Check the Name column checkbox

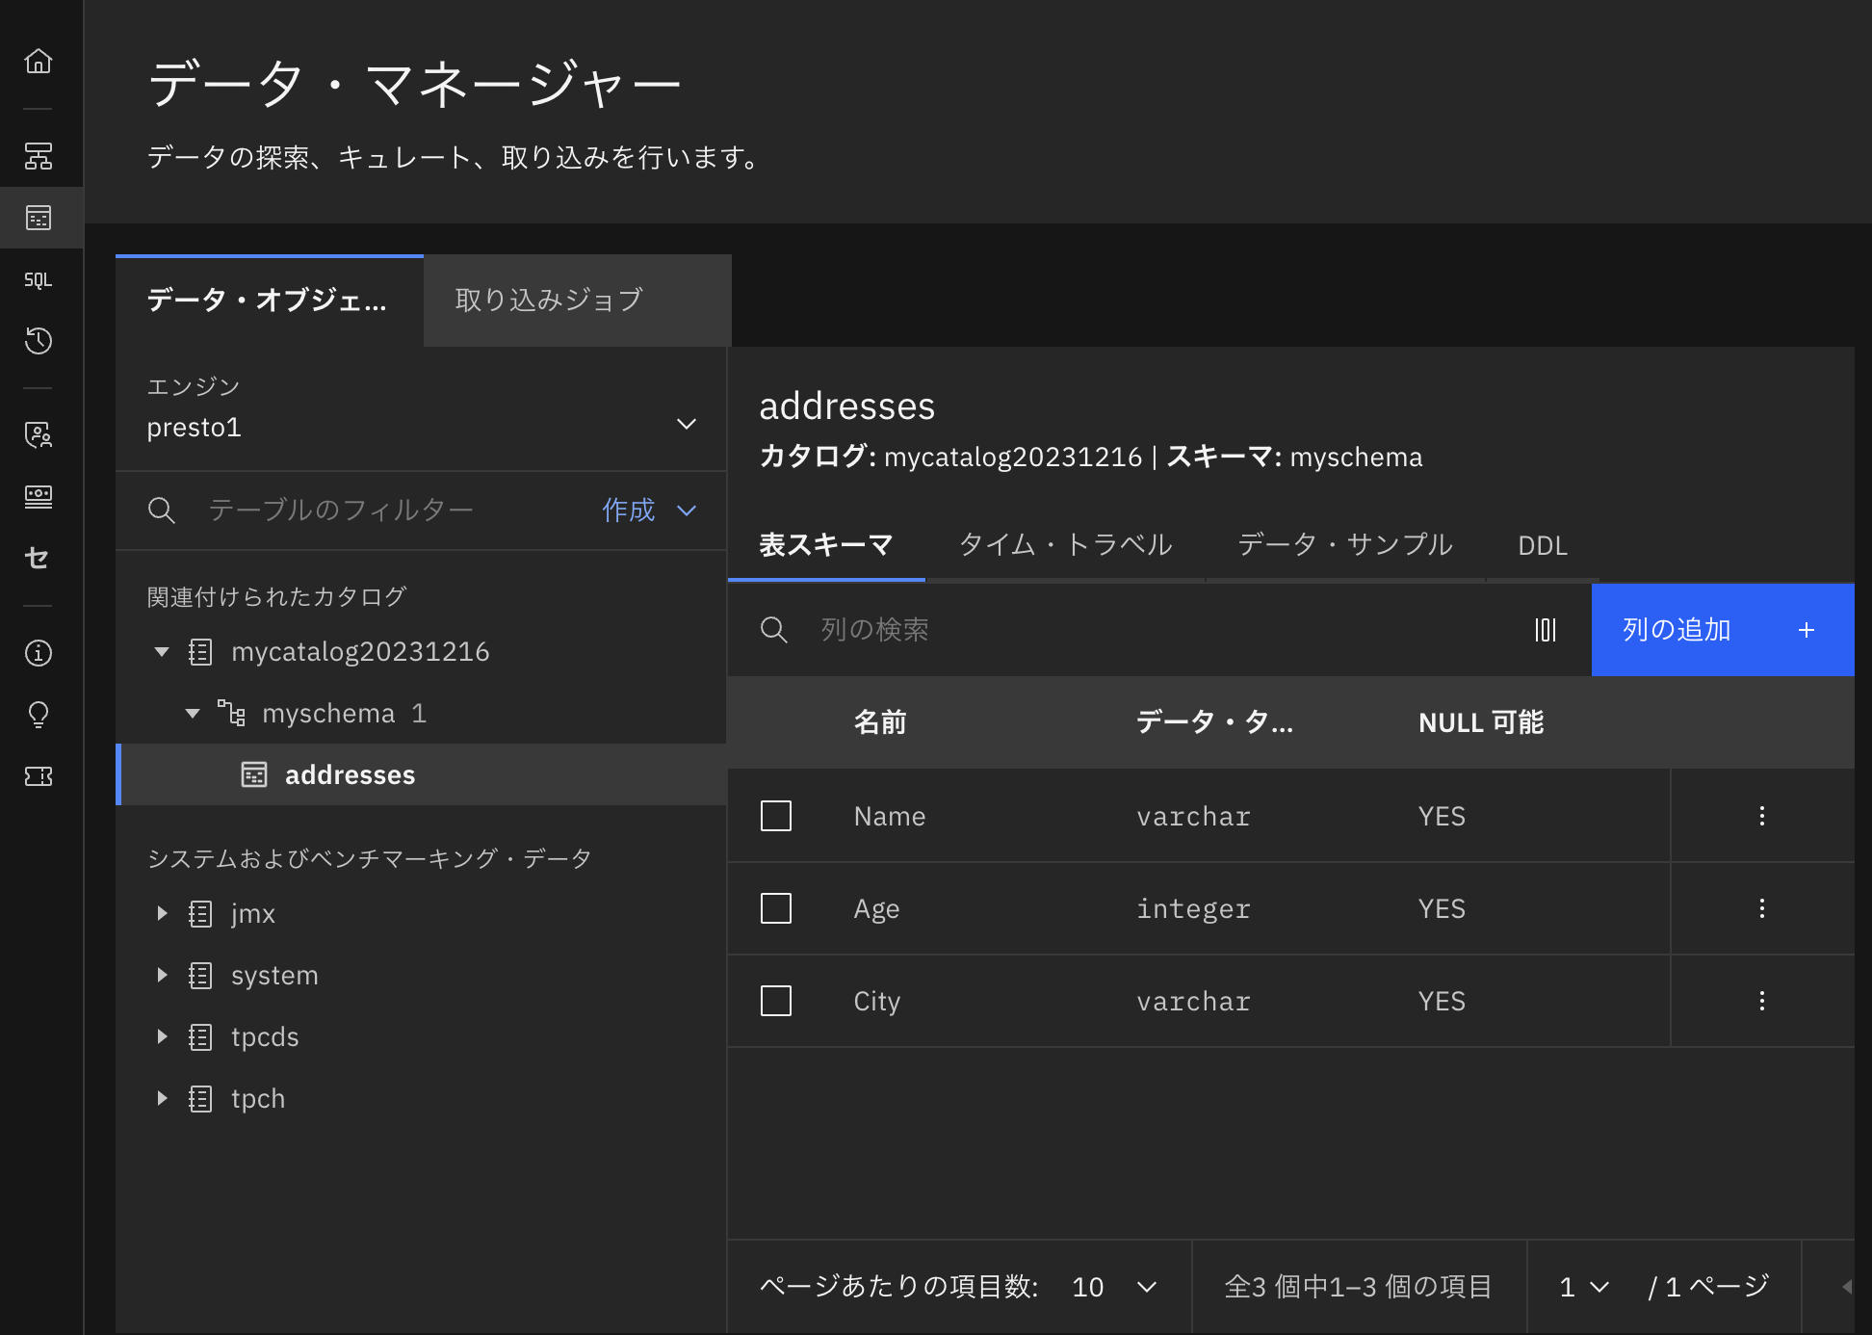(x=775, y=816)
